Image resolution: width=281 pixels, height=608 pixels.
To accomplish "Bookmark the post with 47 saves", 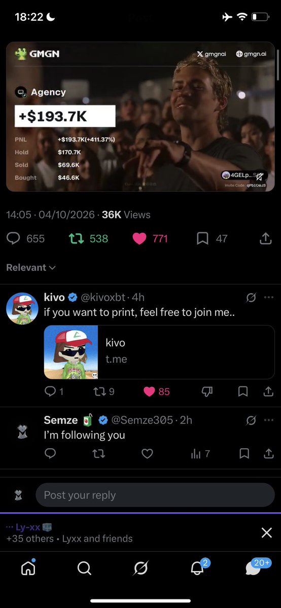I will [x=202, y=238].
